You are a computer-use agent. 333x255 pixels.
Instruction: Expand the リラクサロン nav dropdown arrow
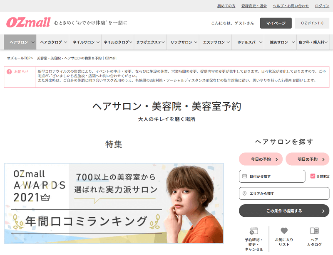point(196,42)
